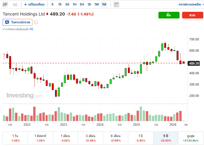Image resolution: width=204 pixels, height=147 pixels.
Task: Open technical chart link (กราฟทางเทคนิค)
Action: click(191, 4)
